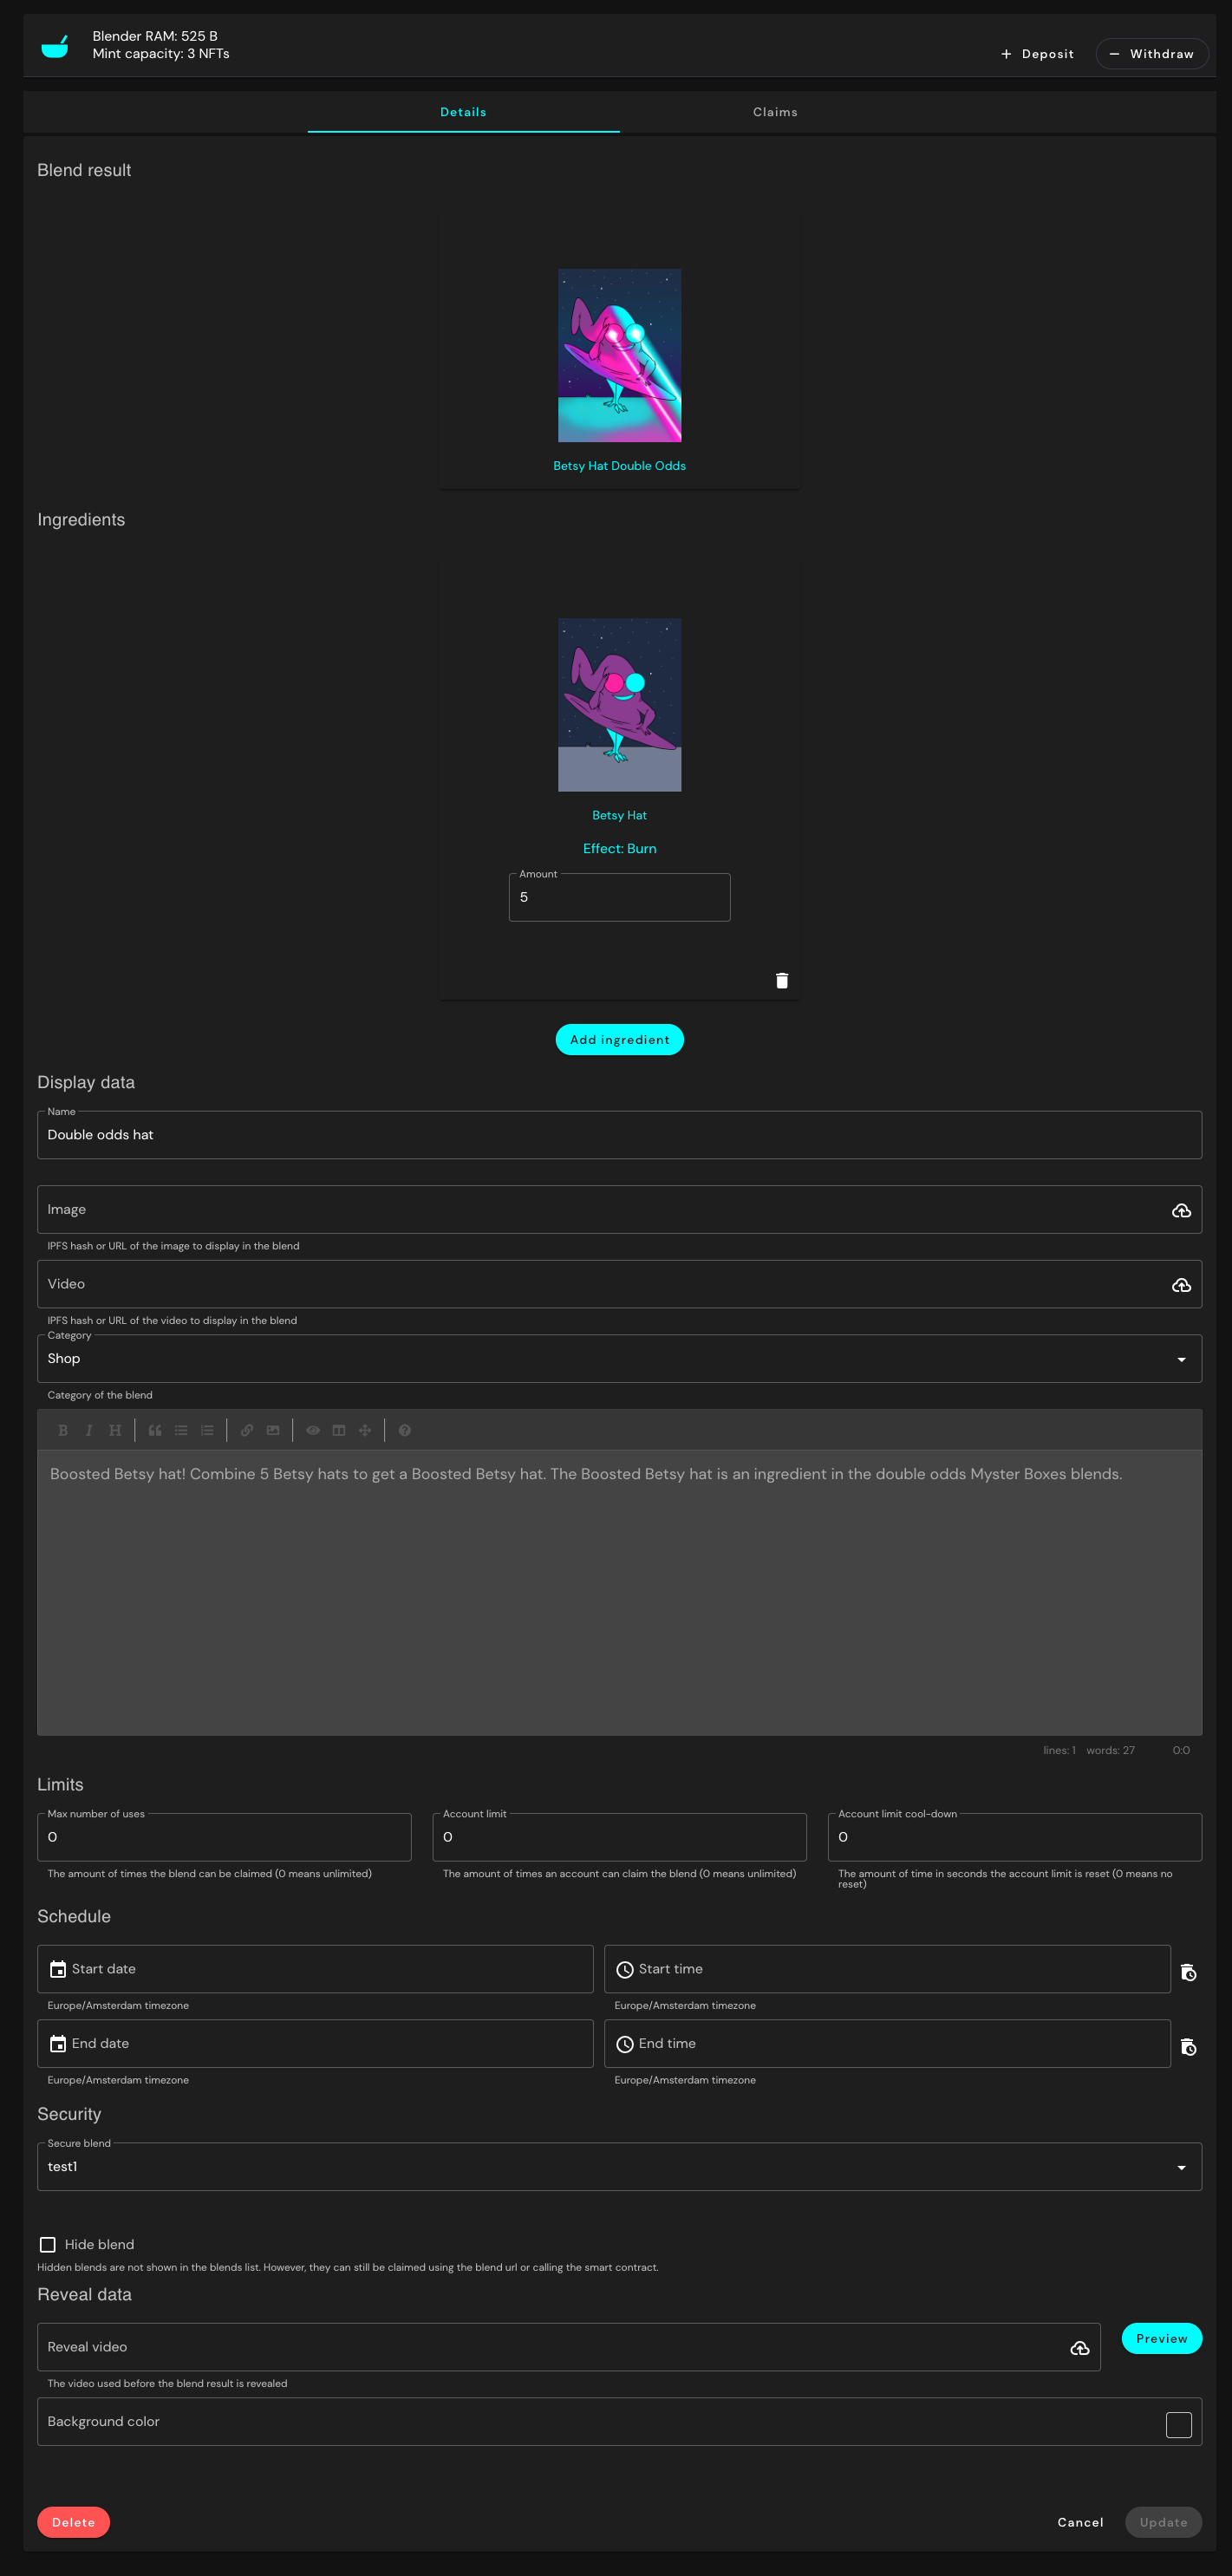The height and width of the screenshot is (2576, 1232).
Task: Click the markdown guide help icon
Action: tap(405, 1430)
